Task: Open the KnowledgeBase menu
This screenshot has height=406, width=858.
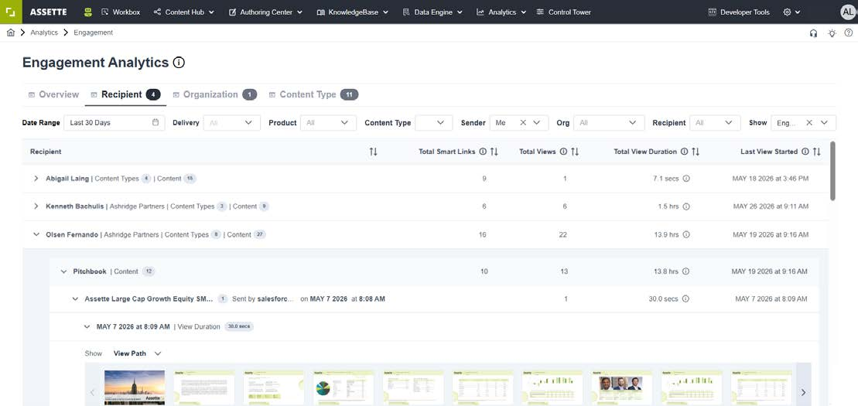Action: 353,12
